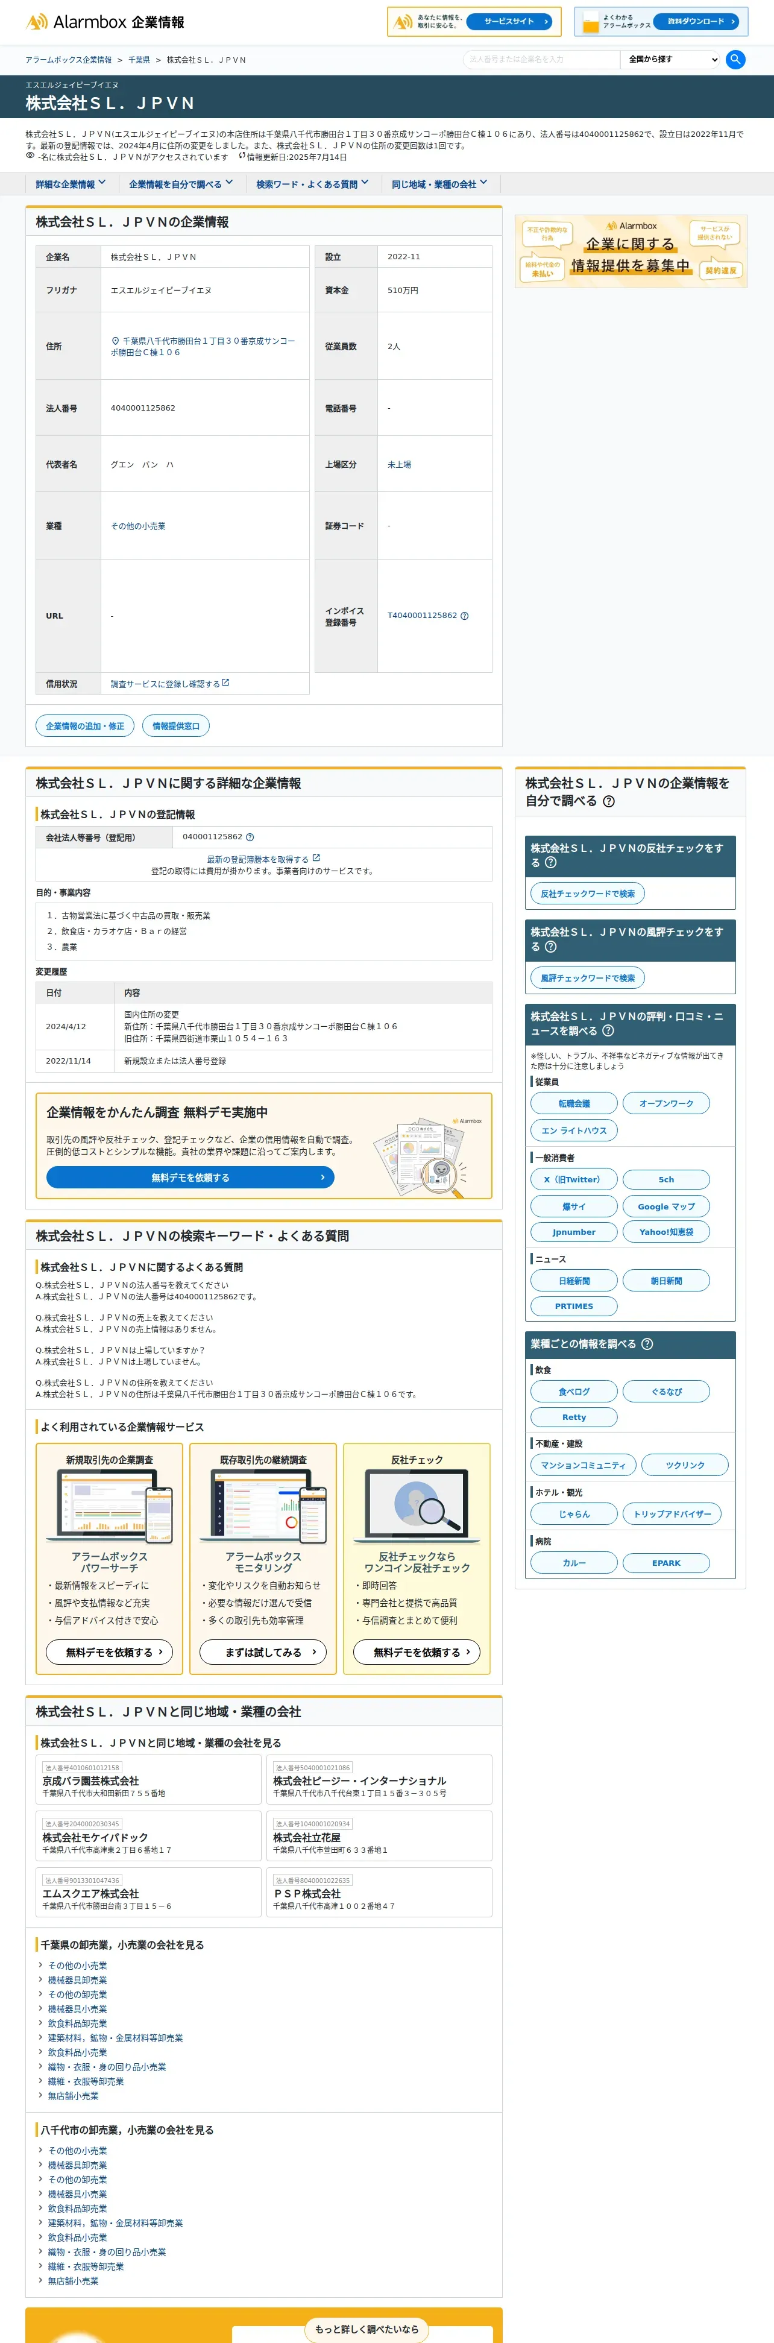Open トリップアドバイザー search button
The height and width of the screenshot is (2343, 774).
pos(672,1515)
